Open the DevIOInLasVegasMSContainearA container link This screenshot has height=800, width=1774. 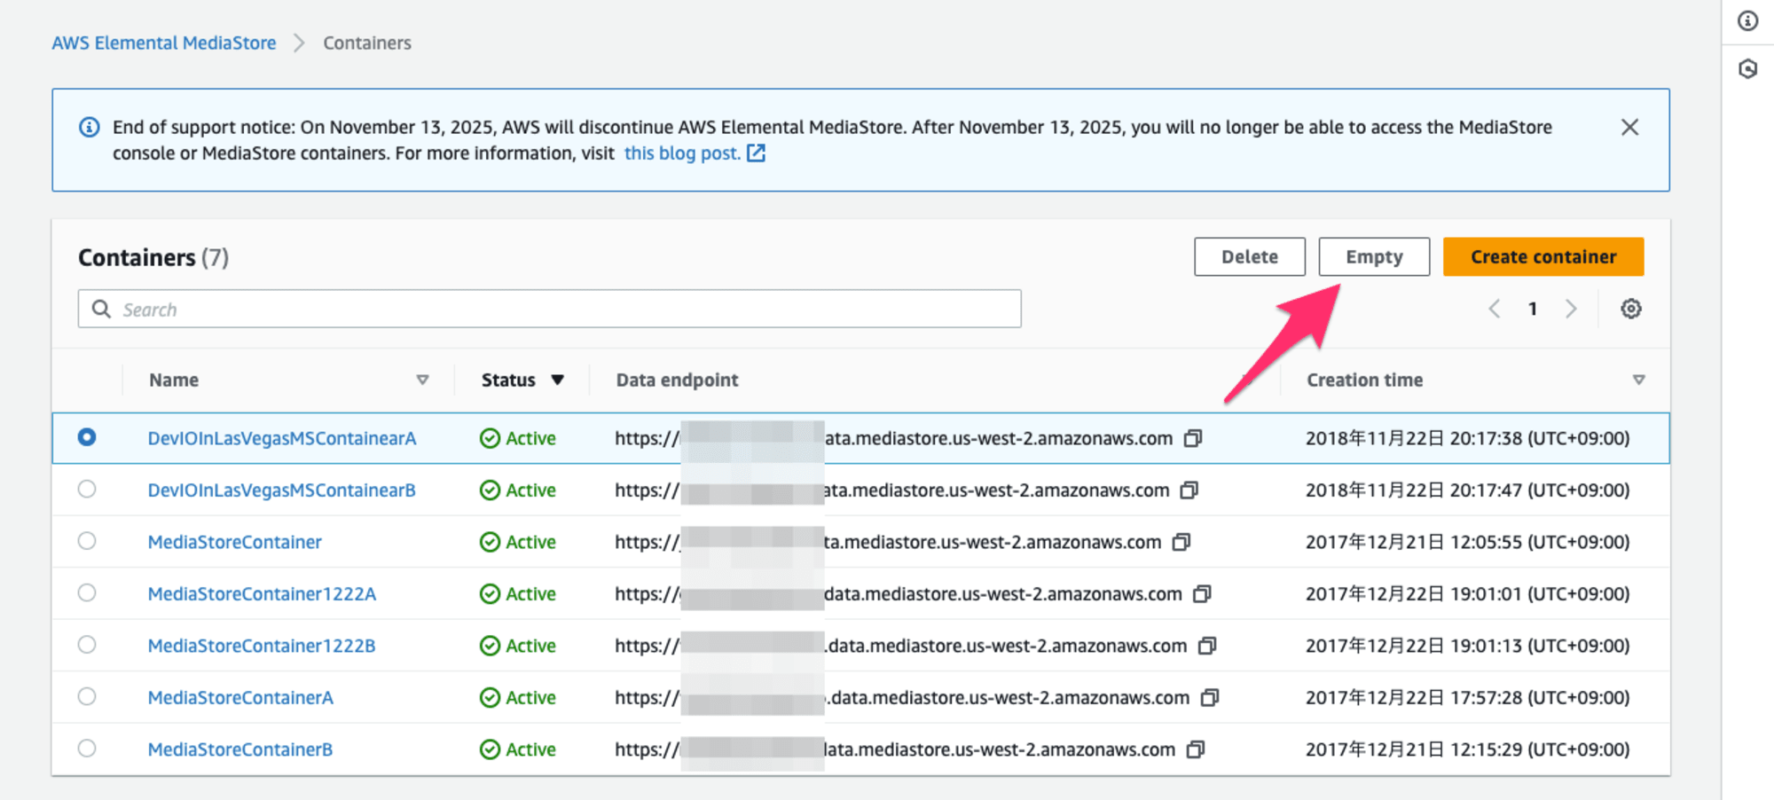tap(282, 438)
